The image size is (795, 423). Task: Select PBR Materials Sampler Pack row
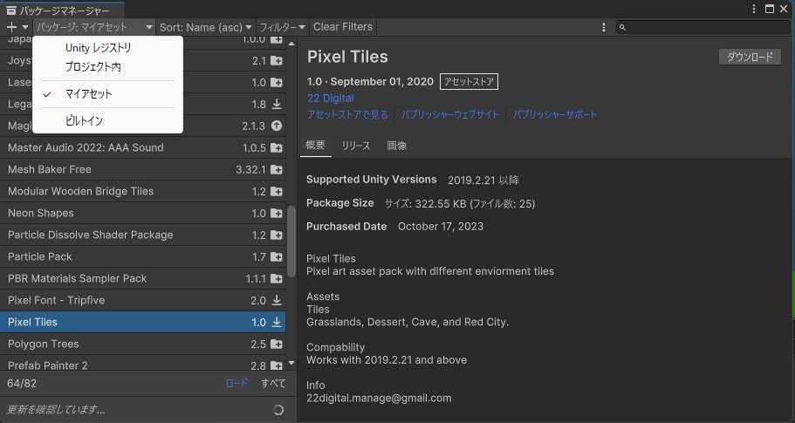pos(142,278)
